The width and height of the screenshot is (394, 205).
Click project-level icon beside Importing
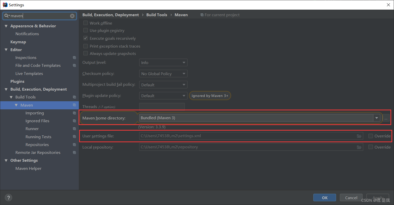[74, 113]
